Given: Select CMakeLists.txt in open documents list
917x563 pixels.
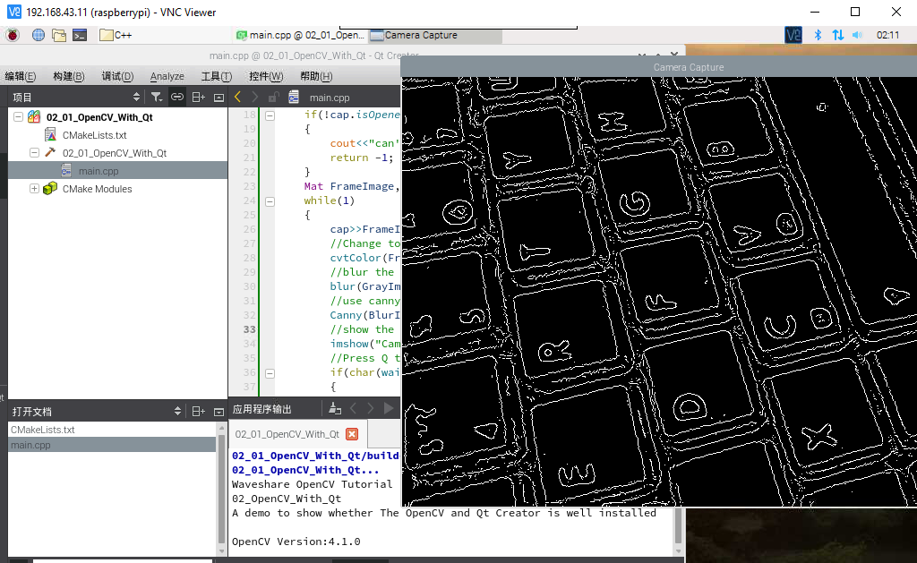Looking at the screenshot, I should pyautogui.click(x=43, y=429).
